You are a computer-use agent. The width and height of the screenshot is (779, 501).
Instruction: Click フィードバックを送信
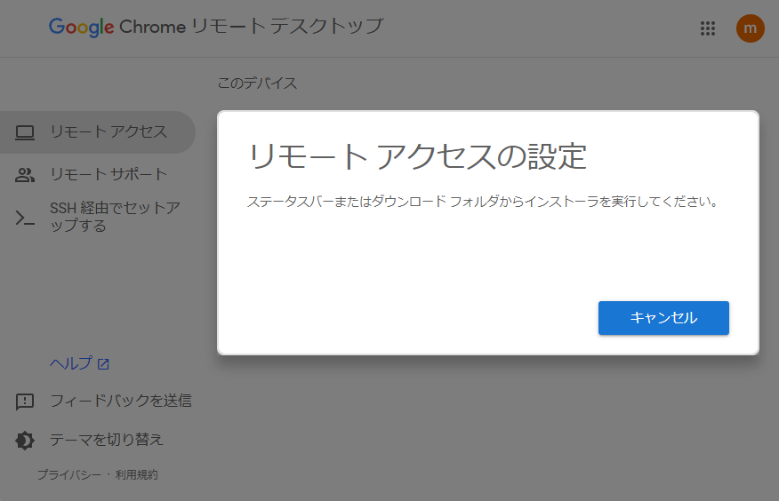click(x=121, y=401)
